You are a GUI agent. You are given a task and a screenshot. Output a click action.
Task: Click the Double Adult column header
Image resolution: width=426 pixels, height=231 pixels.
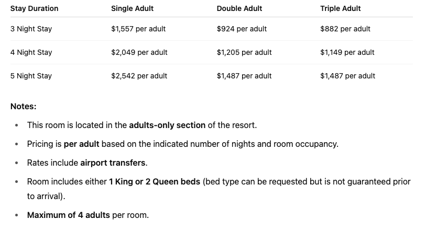point(239,8)
